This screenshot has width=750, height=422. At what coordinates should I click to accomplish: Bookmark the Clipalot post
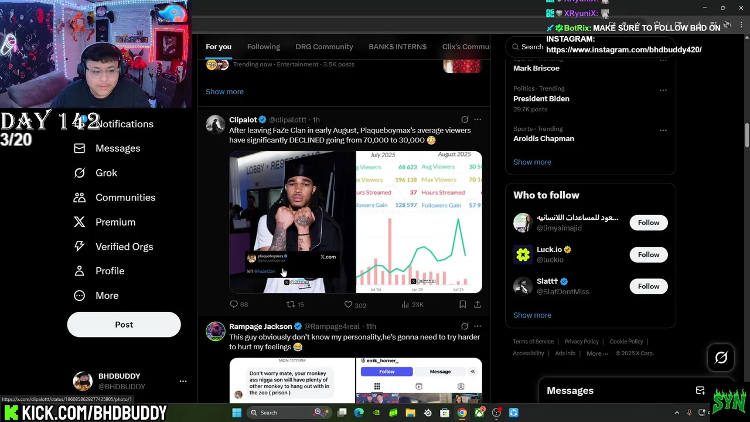pyautogui.click(x=462, y=304)
